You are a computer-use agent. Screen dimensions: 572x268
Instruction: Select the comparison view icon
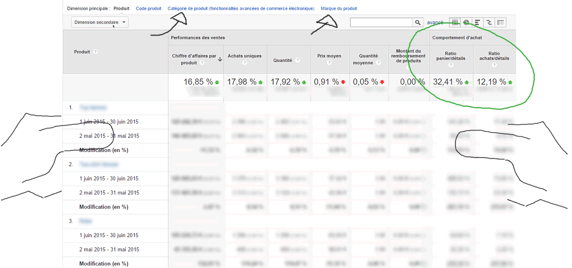pos(489,22)
